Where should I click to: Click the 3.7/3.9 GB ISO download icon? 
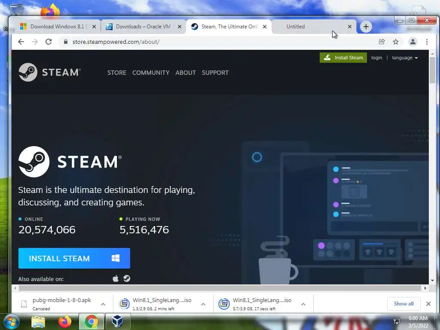tap(224, 304)
